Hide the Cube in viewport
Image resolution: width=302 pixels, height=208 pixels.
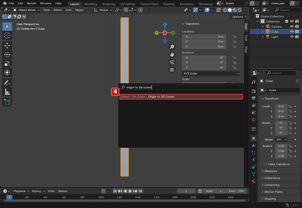[x=292, y=32]
